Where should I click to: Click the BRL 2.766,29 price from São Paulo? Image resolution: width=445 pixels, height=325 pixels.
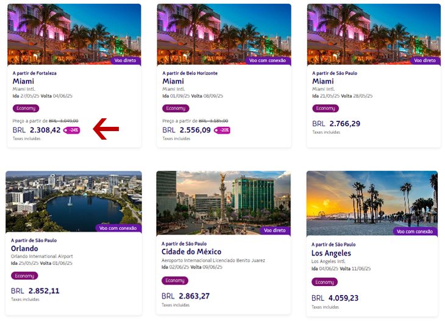point(336,124)
